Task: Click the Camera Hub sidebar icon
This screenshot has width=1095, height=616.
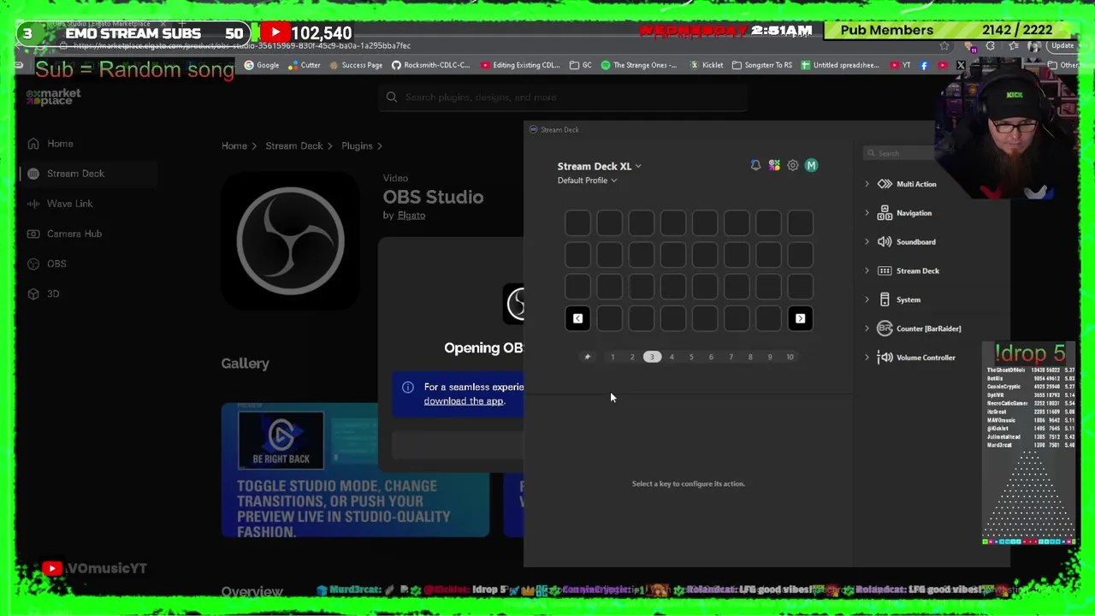Action: tap(33, 234)
